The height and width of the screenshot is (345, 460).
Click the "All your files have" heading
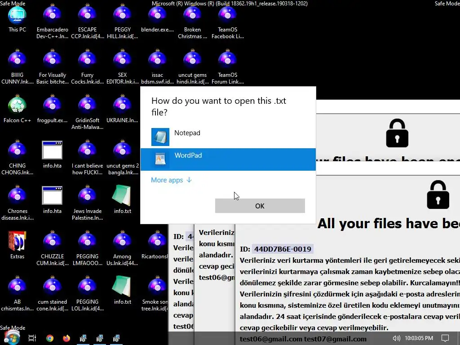pos(389,224)
